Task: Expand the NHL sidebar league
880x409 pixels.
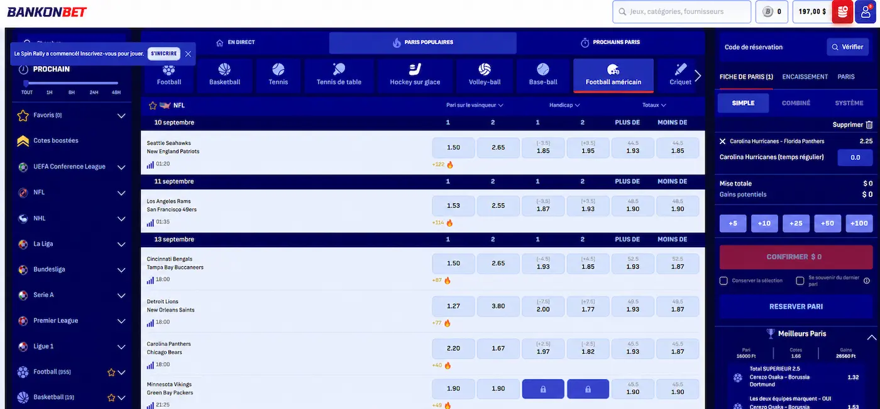Action: tap(122, 219)
